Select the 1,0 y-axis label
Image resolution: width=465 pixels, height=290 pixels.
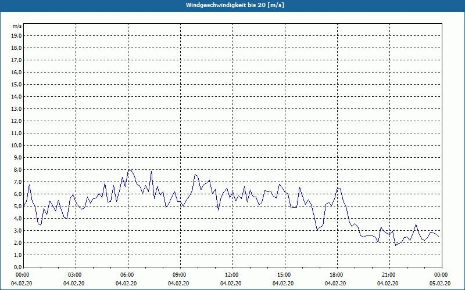click(x=17, y=255)
